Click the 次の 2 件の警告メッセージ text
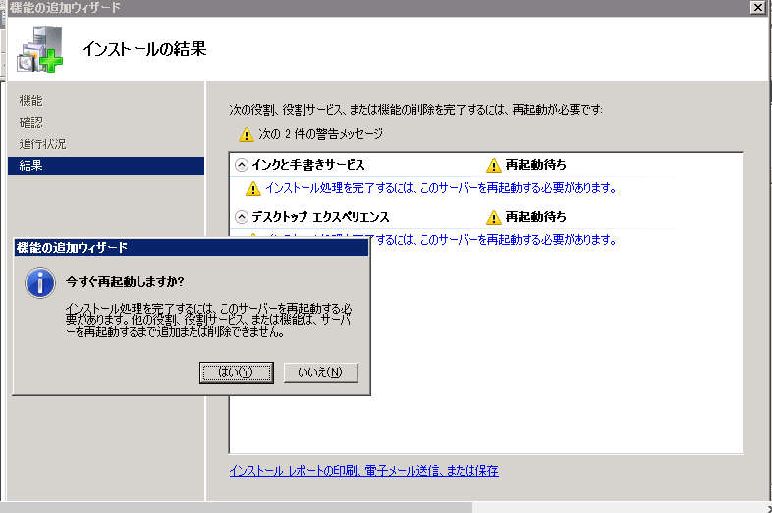The height and width of the screenshot is (513, 772). coord(320,134)
